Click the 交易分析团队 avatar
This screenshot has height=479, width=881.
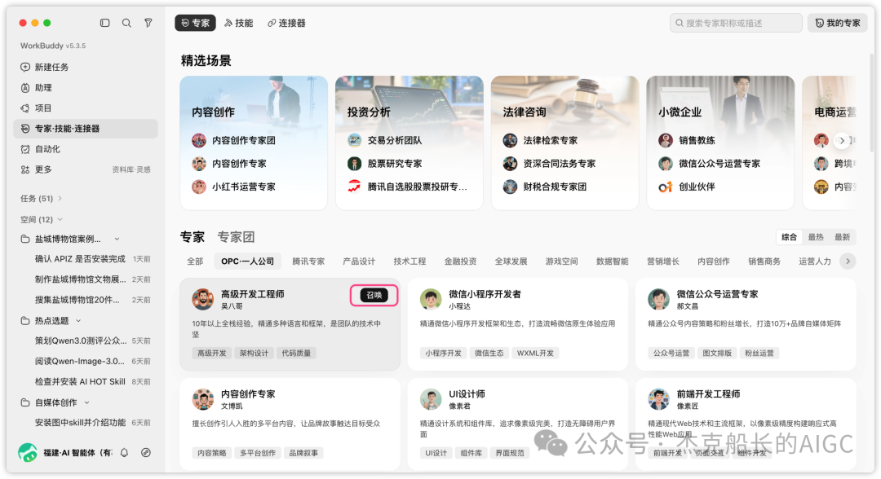tap(354, 140)
